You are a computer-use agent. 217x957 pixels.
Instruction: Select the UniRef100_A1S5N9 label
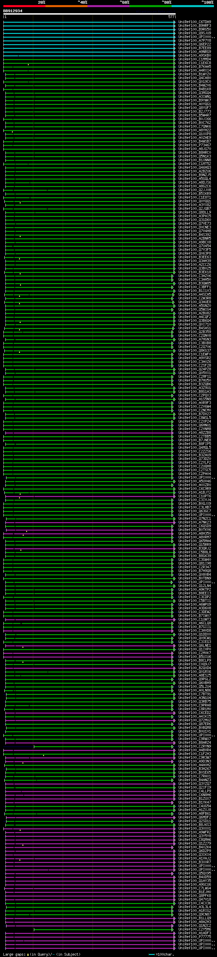pos(195,399)
